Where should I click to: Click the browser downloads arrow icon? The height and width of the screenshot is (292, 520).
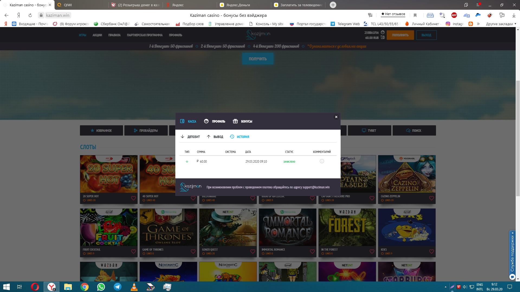click(x=513, y=15)
